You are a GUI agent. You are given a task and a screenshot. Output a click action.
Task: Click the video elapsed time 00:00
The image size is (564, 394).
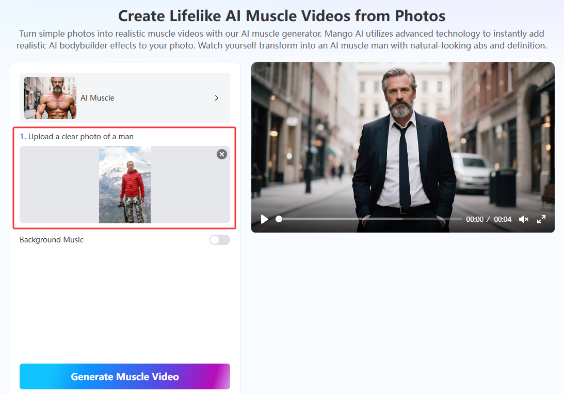(475, 219)
